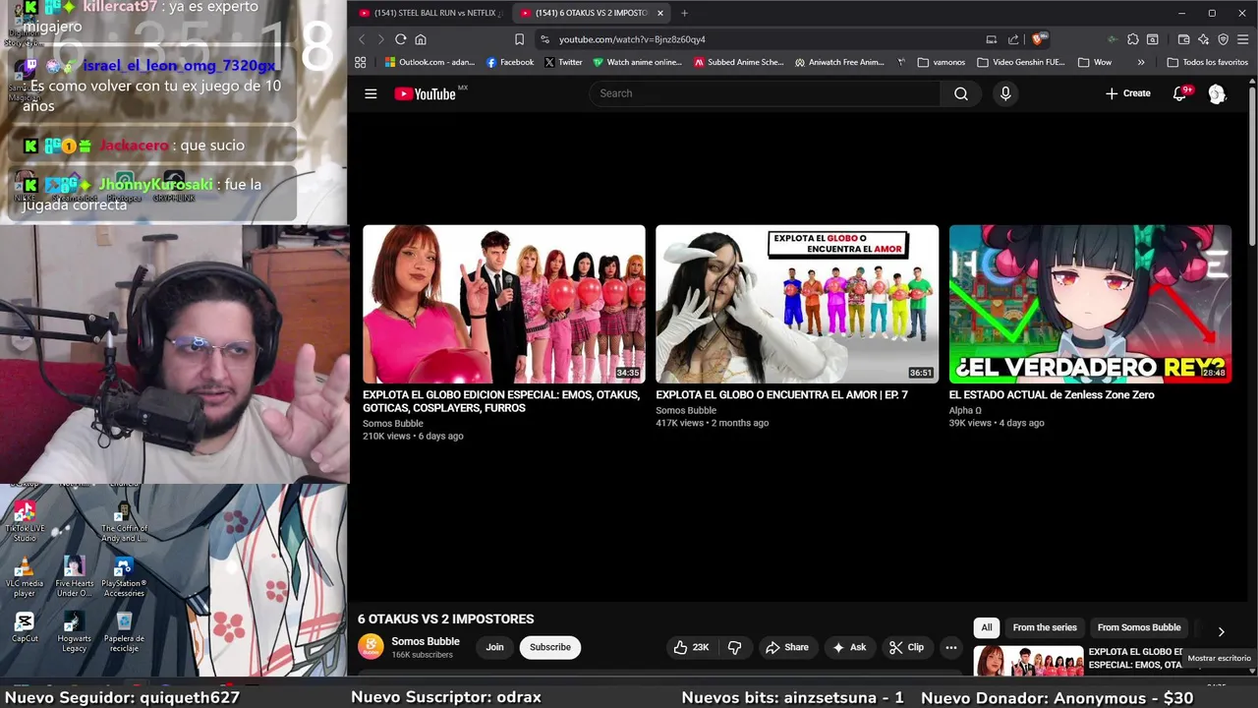Image resolution: width=1258 pixels, height=708 pixels.
Task: Open the Facebook bookmark
Action: (x=510, y=62)
